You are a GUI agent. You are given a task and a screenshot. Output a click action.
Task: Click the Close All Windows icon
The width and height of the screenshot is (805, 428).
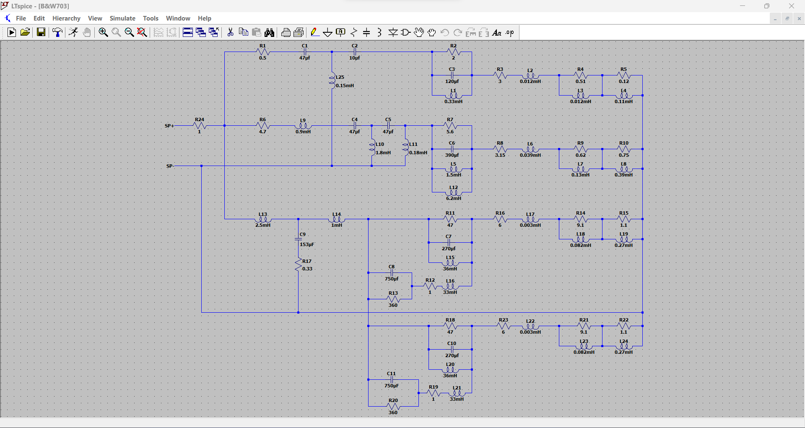214,32
